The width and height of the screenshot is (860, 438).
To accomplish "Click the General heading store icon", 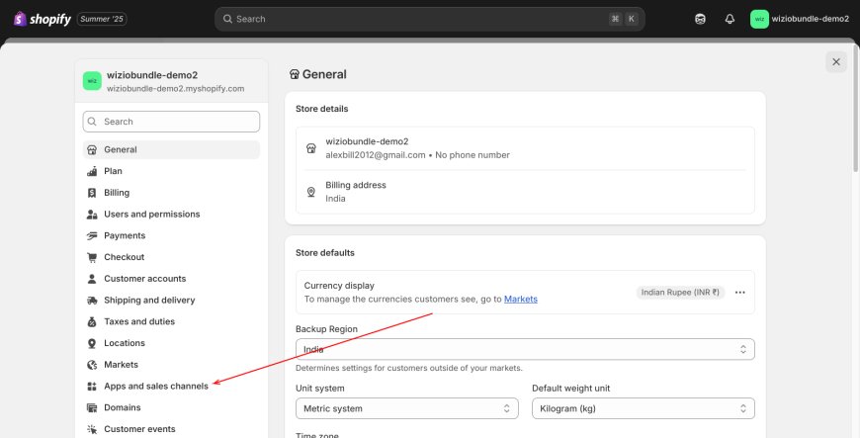I will [295, 74].
